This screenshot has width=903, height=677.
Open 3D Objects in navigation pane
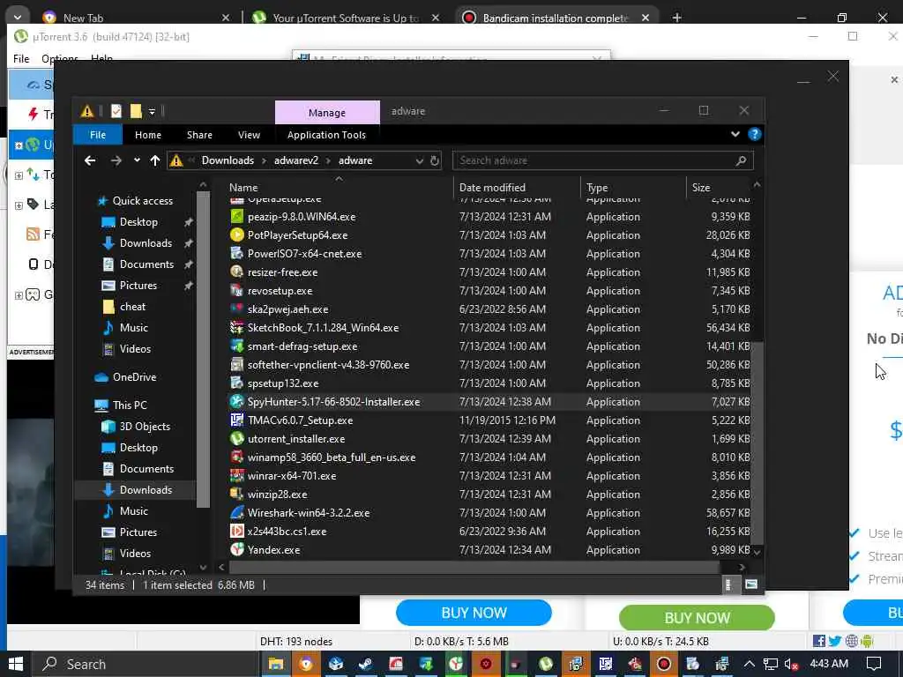point(145,426)
